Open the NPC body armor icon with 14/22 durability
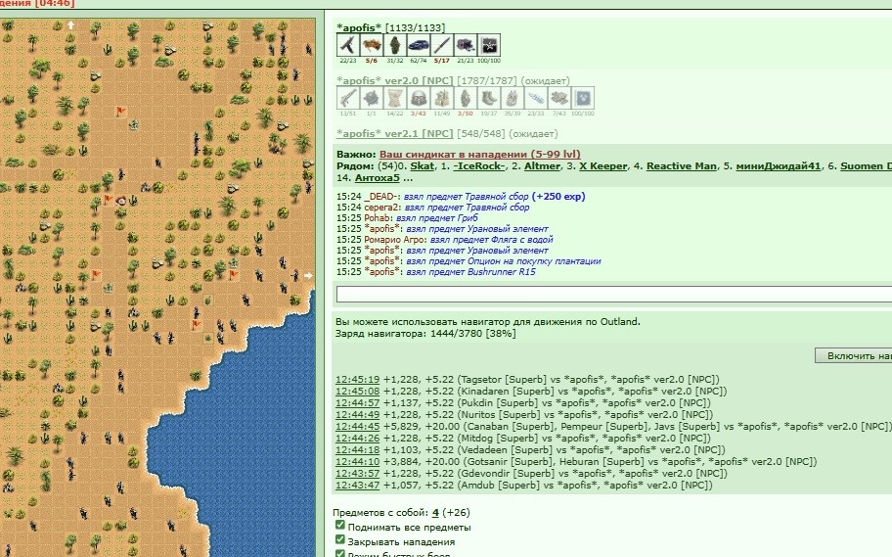The width and height of the screenshot is (892, 557). 395,98
